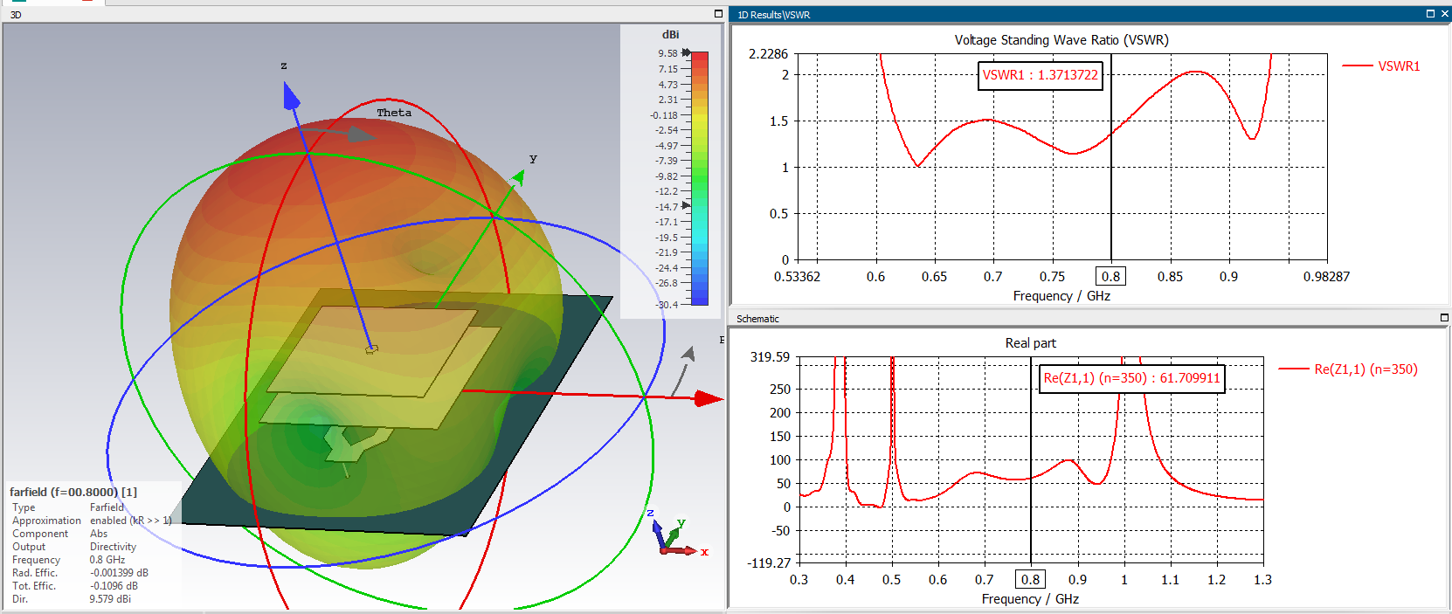
Task: Click the '3D' window title
Action: [x=16, y=15]
